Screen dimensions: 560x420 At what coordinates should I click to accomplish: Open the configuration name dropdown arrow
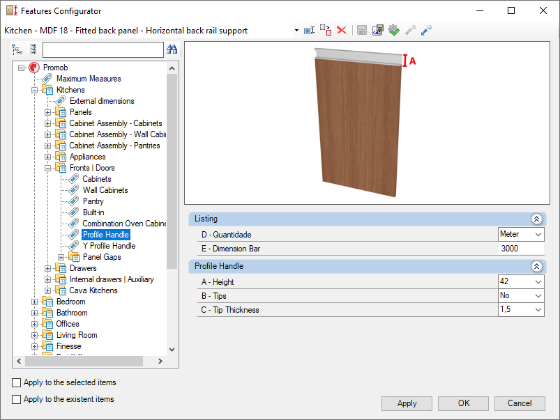tap(296, 31)
